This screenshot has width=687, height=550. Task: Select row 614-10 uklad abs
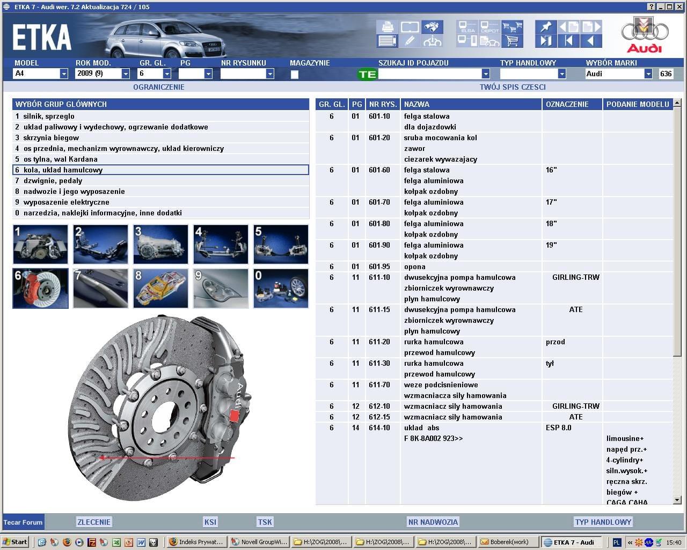click(494, 465)
